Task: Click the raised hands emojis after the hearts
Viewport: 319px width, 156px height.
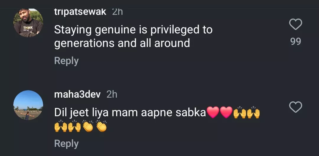Action: coord(246,113)
